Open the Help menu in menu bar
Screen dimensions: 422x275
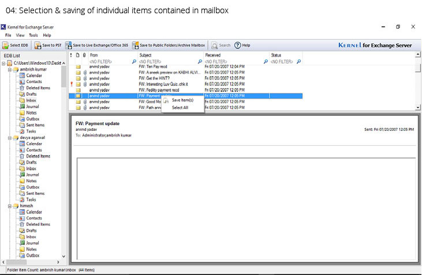tap(47, 35)
